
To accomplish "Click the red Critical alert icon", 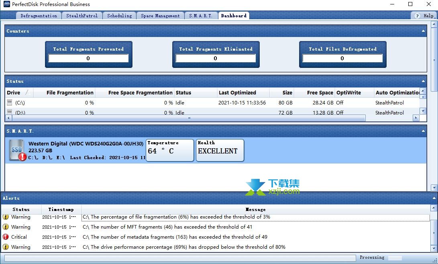I will (x=6, y=237).
